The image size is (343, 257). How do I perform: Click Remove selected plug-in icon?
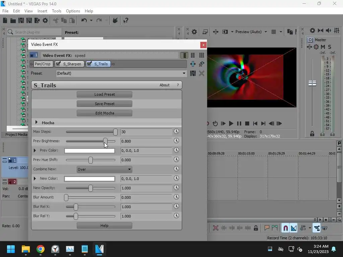(201, 64)
